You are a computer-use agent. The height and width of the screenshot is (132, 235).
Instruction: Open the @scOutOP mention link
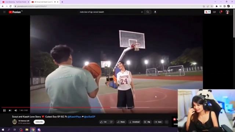pyautogui.click(x=90, y=117)
